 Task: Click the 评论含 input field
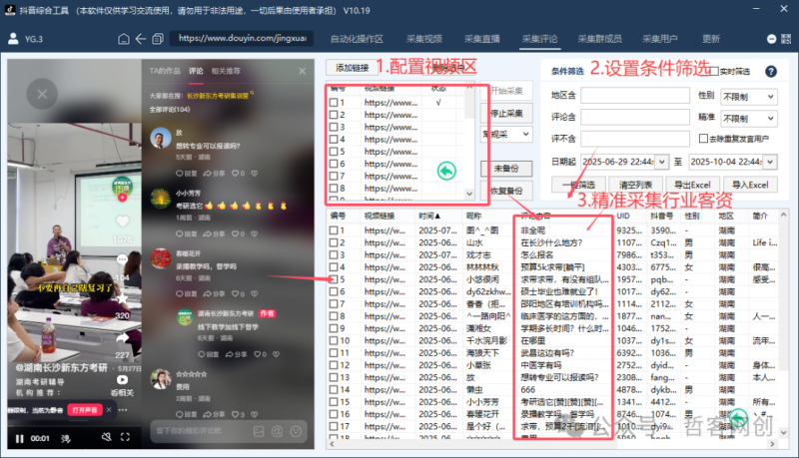click(x=635, y=117)
